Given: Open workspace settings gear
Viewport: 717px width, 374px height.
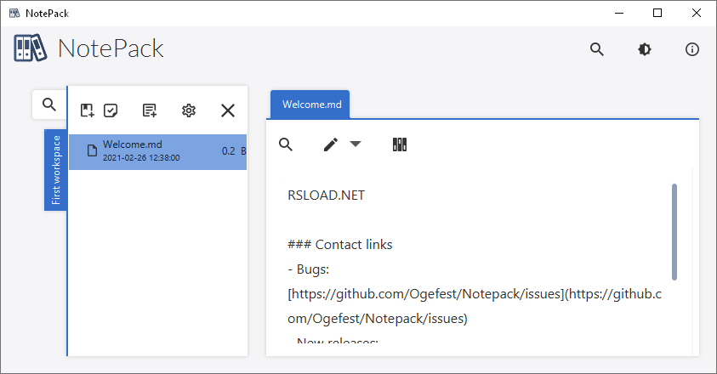Looking at the screenshot, I should [x=189, y=110].
